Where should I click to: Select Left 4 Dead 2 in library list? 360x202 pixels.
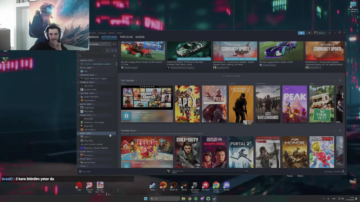point(90,130)
